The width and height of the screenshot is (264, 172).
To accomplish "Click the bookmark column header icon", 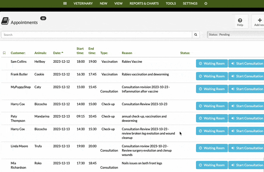I will [x=4, y=53].
